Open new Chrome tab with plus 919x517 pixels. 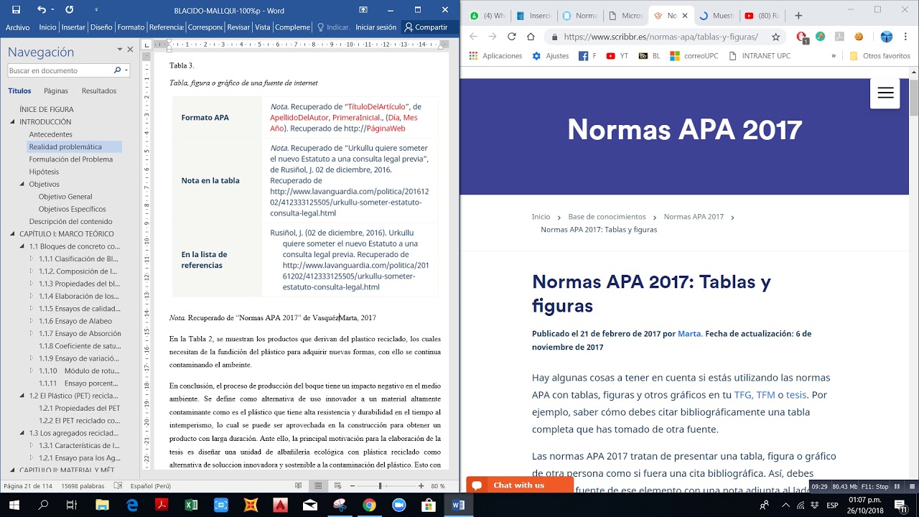pyautogui.click(x=798, y=15)
